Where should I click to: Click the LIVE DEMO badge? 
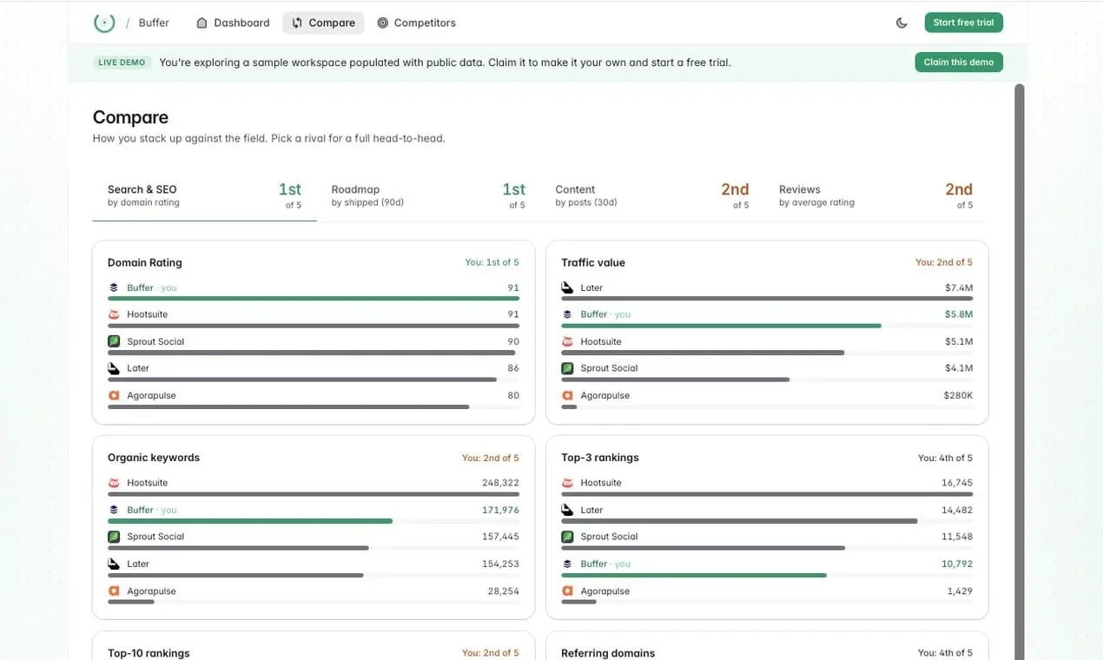122,63
